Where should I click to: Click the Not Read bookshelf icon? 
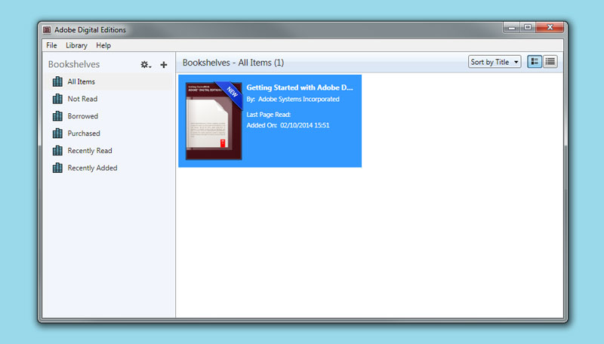coord(57,99)
